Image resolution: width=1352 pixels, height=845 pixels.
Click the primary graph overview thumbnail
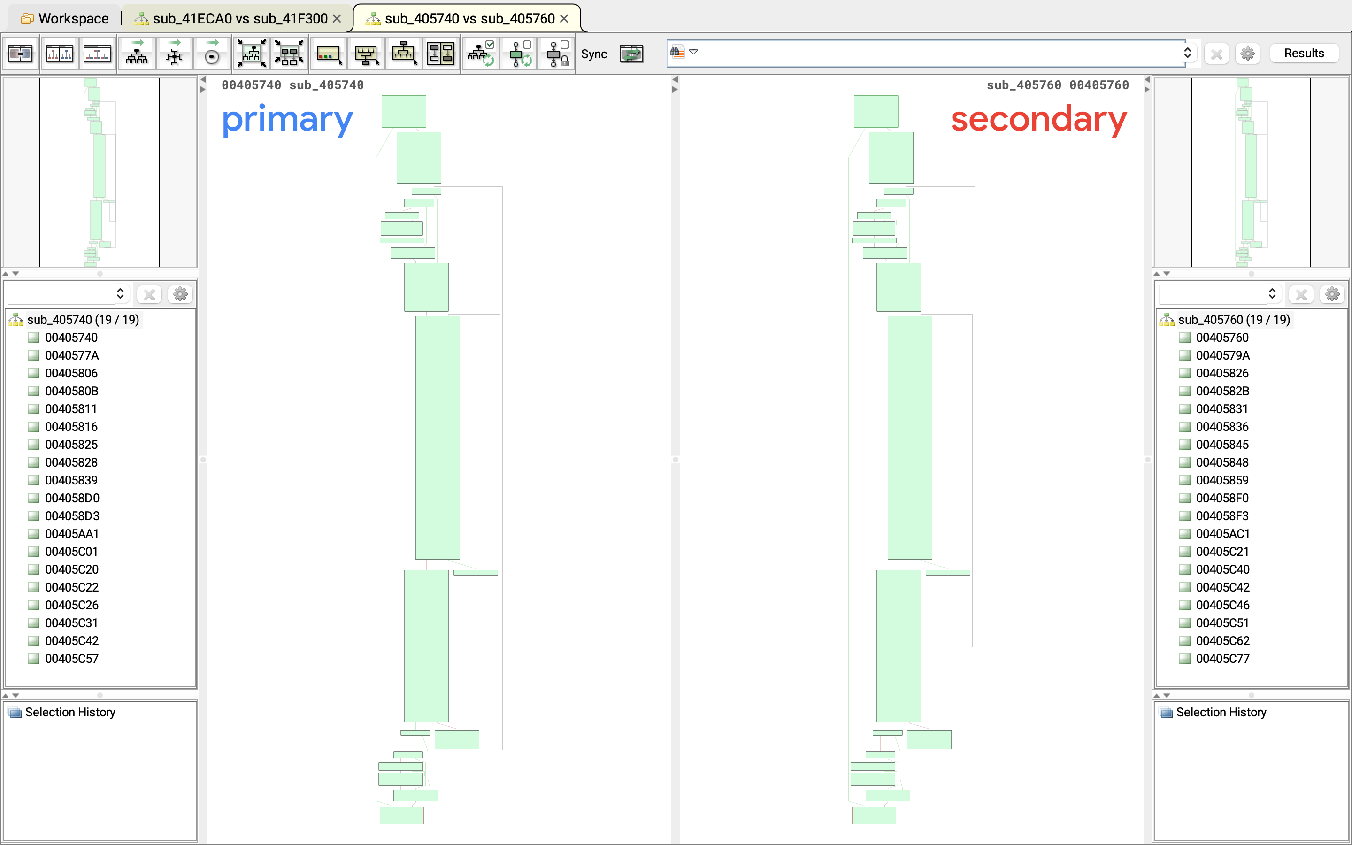coord(100,171)
